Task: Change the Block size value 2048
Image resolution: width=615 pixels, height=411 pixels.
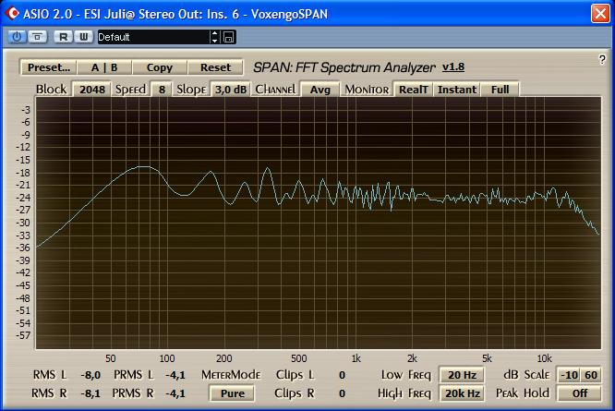Action: tap(92, 90)
